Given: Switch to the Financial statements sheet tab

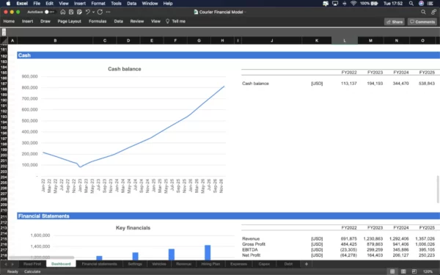Looking at the screenshot, I should [x=99, y=264].
